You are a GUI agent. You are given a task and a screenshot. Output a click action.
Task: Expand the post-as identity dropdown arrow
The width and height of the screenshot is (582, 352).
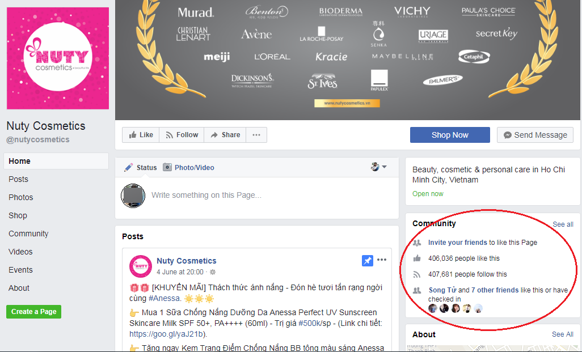pos(384,167)
